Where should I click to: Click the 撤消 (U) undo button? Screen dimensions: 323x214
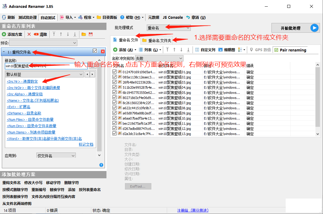point(196,18)
